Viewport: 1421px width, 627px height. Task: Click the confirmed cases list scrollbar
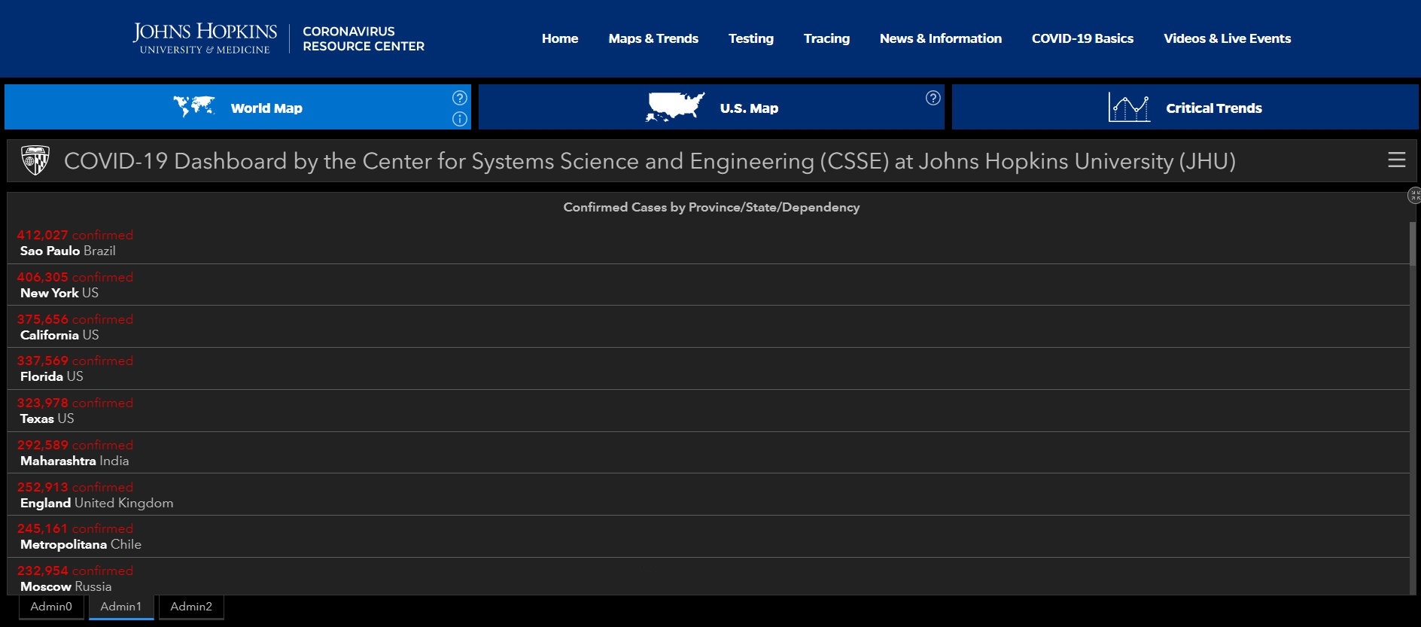pyautogui.click(x=1412, y=243)
